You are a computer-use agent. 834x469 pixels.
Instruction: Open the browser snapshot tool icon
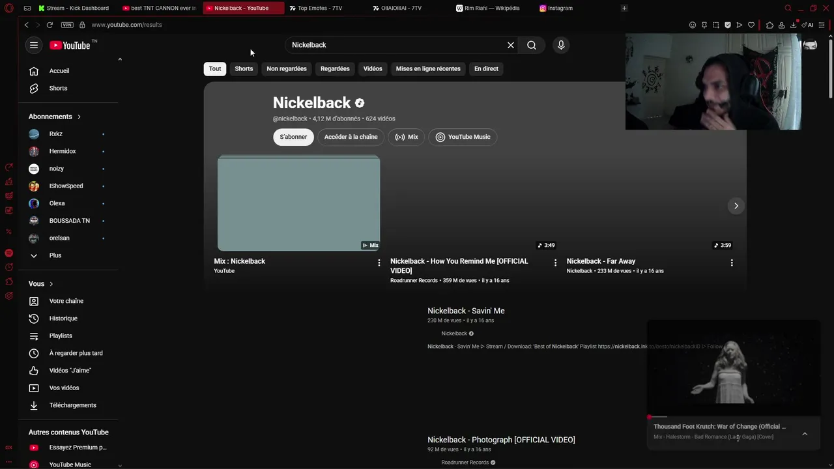coord(716,25)
